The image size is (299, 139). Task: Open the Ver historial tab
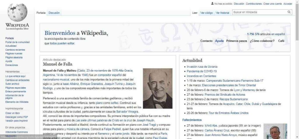click(222, 13)
